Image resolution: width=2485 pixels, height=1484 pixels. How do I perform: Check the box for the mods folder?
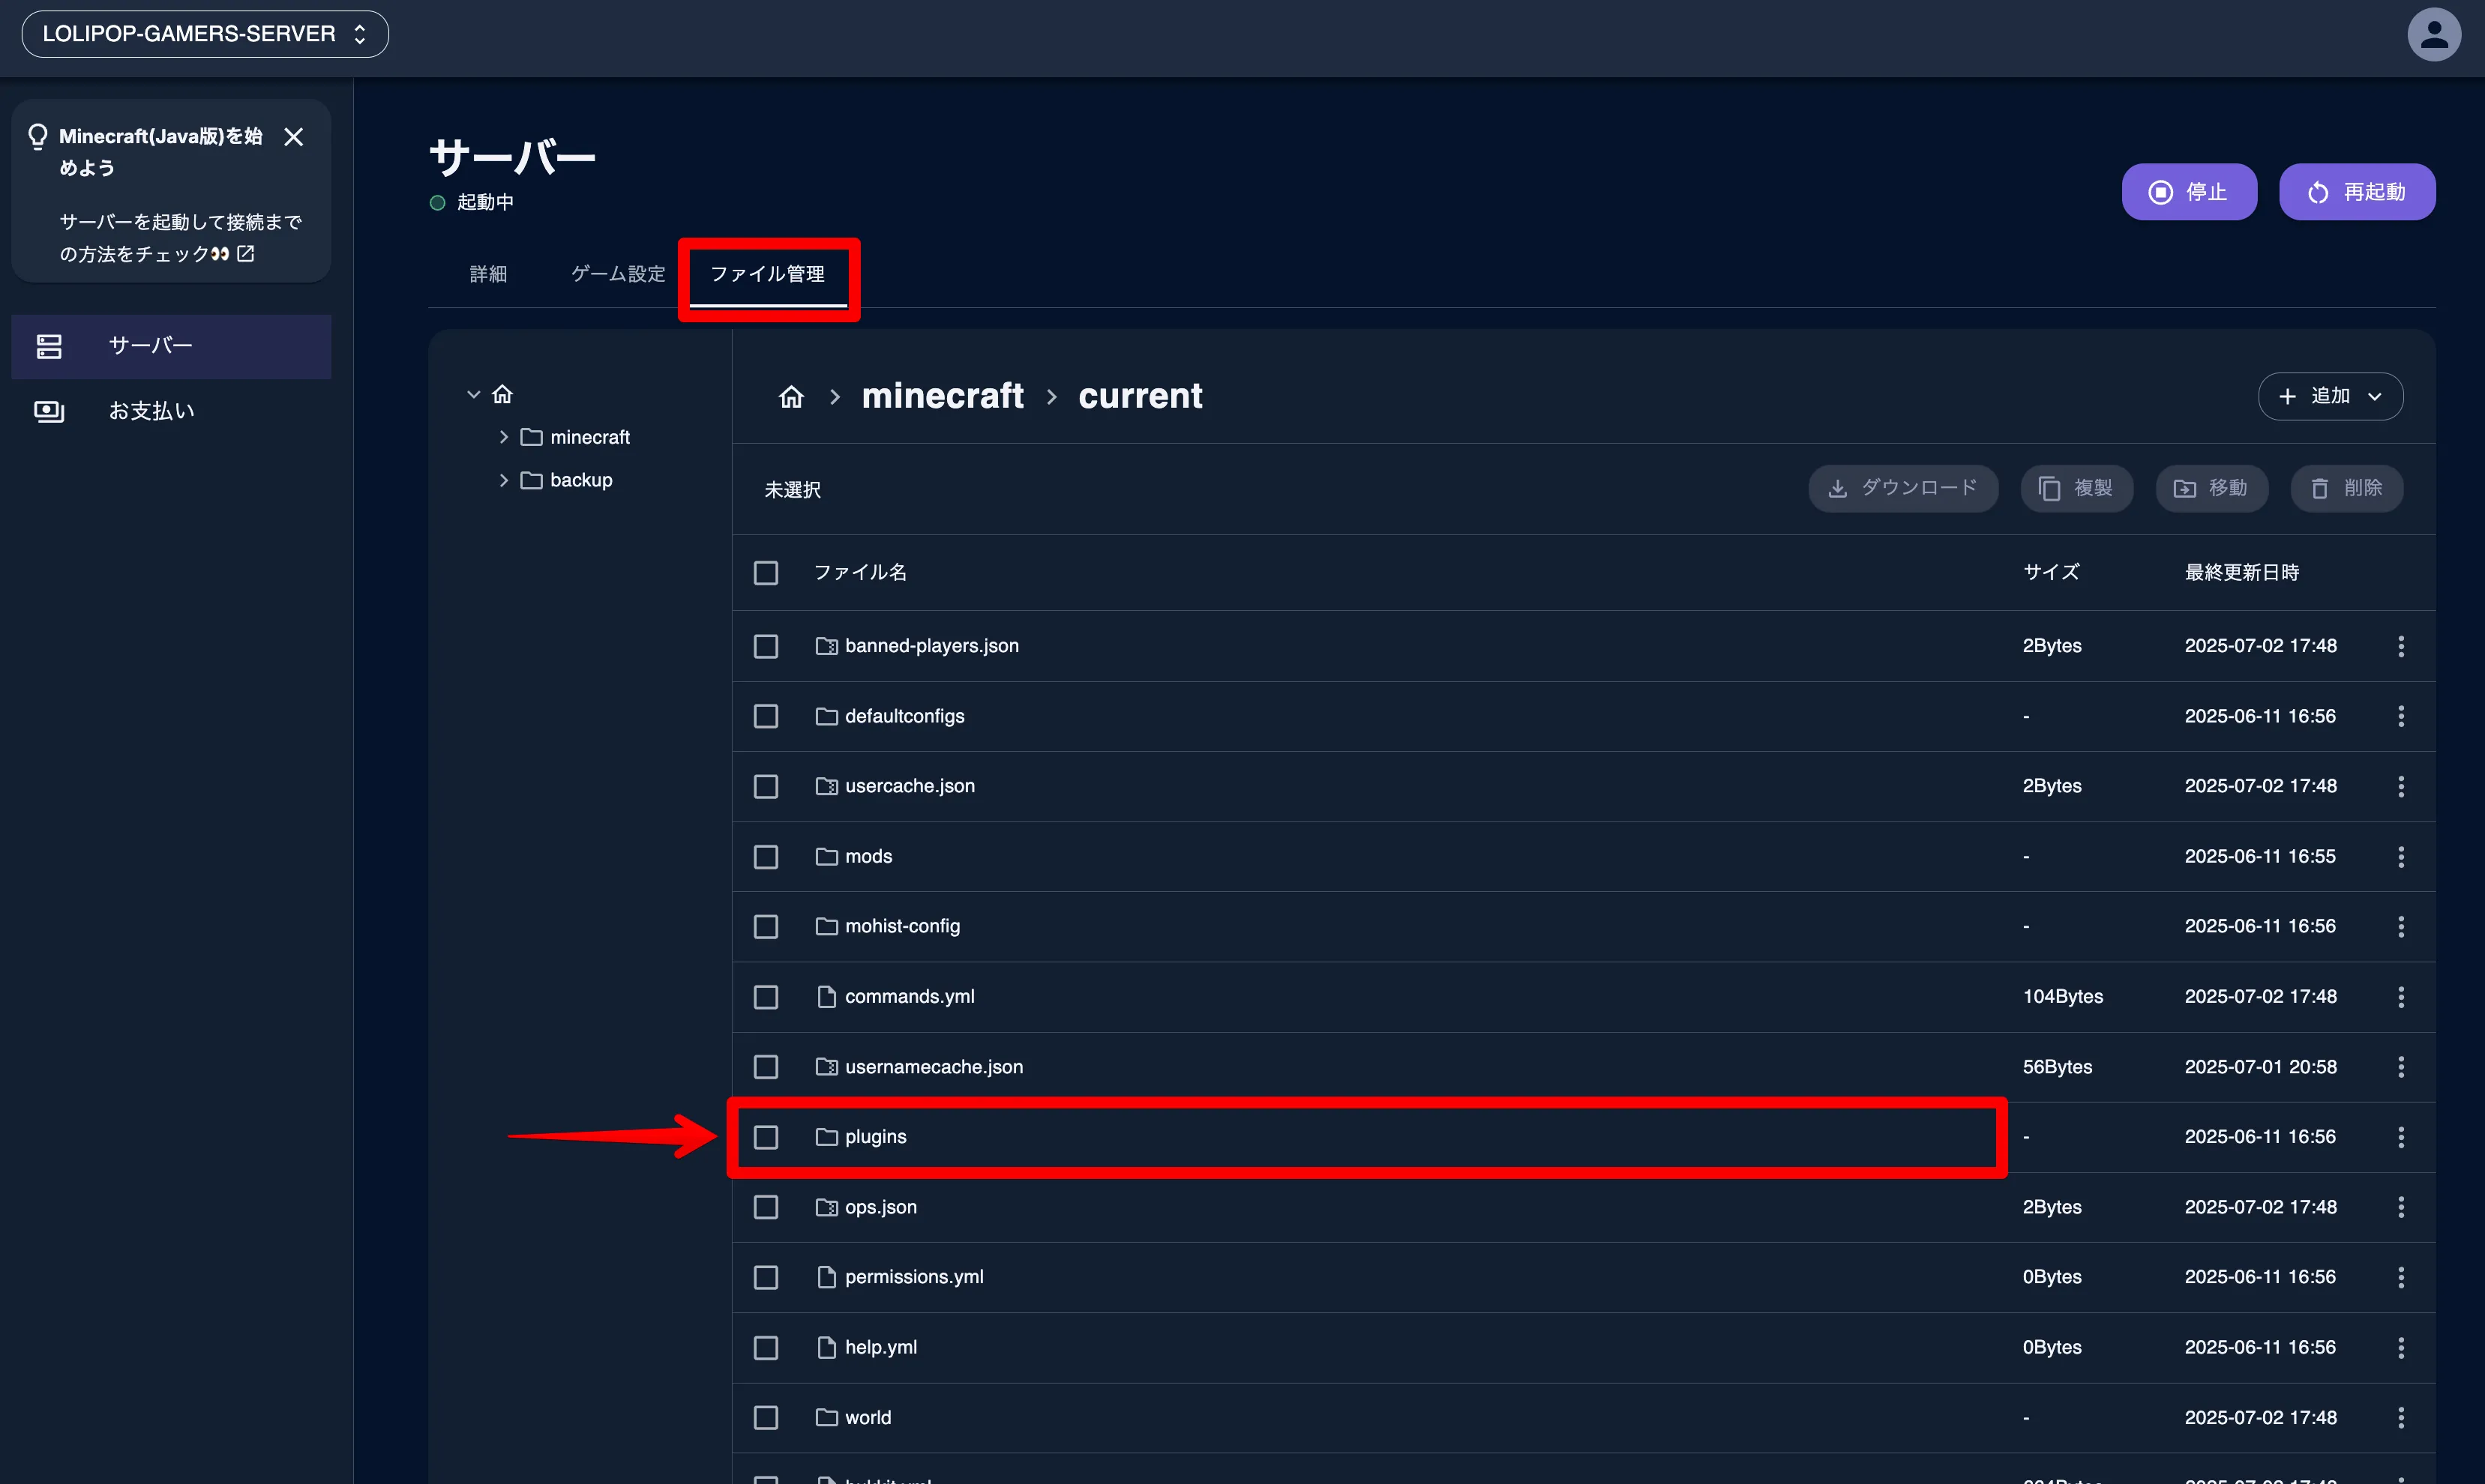click(x=766, y=857)
